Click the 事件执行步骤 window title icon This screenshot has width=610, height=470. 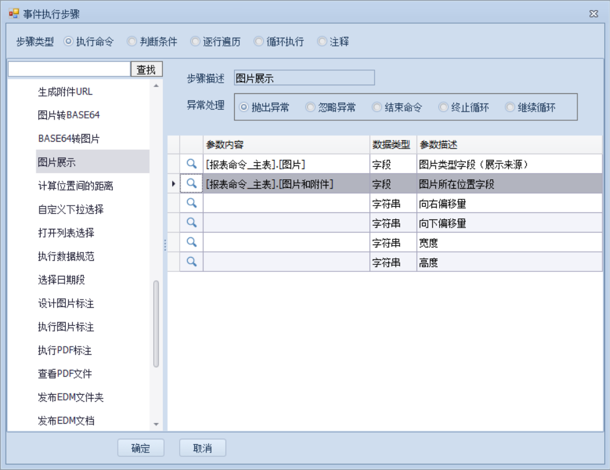click(14, 13)
